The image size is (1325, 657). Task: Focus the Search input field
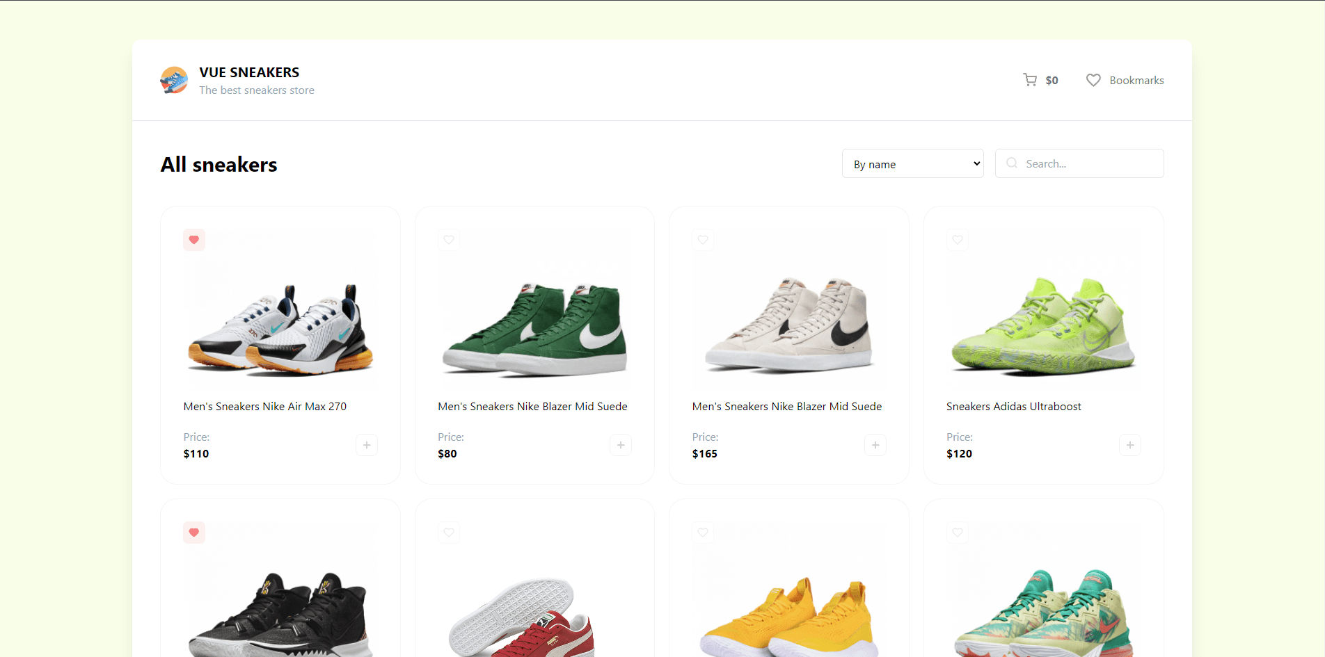[1079, 163]
